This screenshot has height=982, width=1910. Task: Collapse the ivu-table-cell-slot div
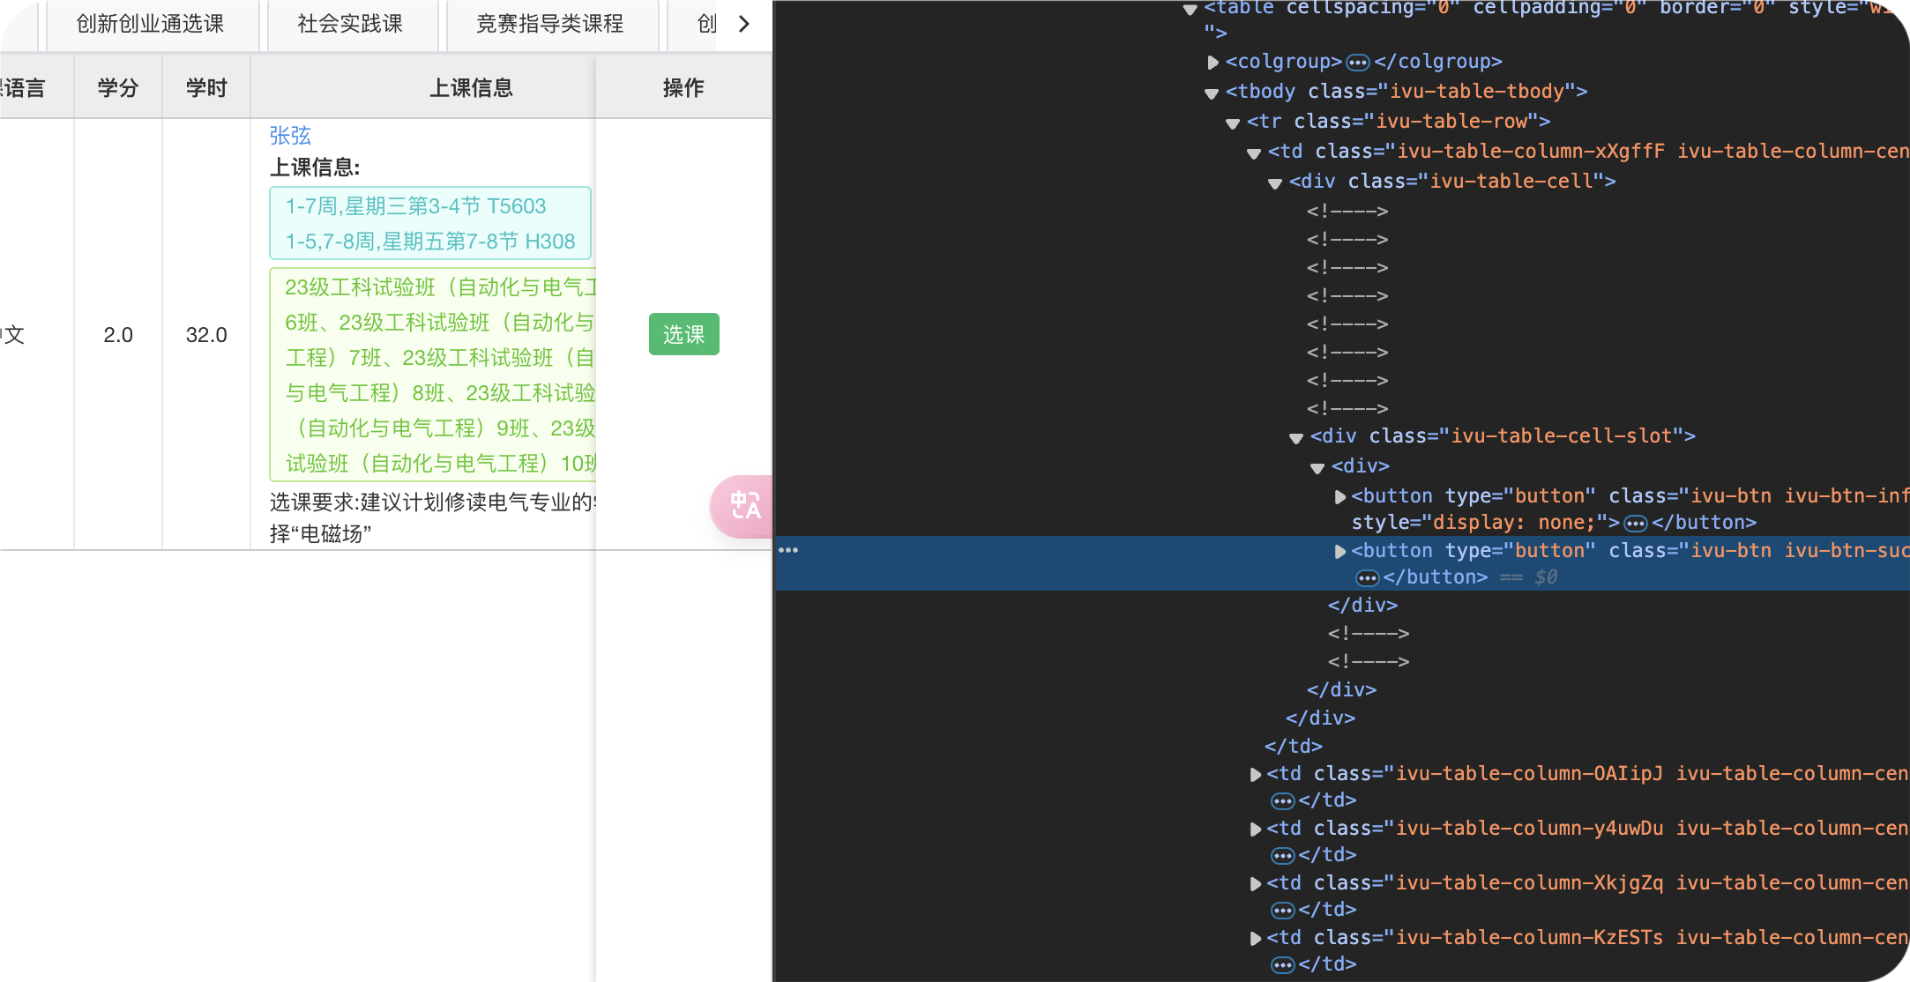coord(1296,437)
